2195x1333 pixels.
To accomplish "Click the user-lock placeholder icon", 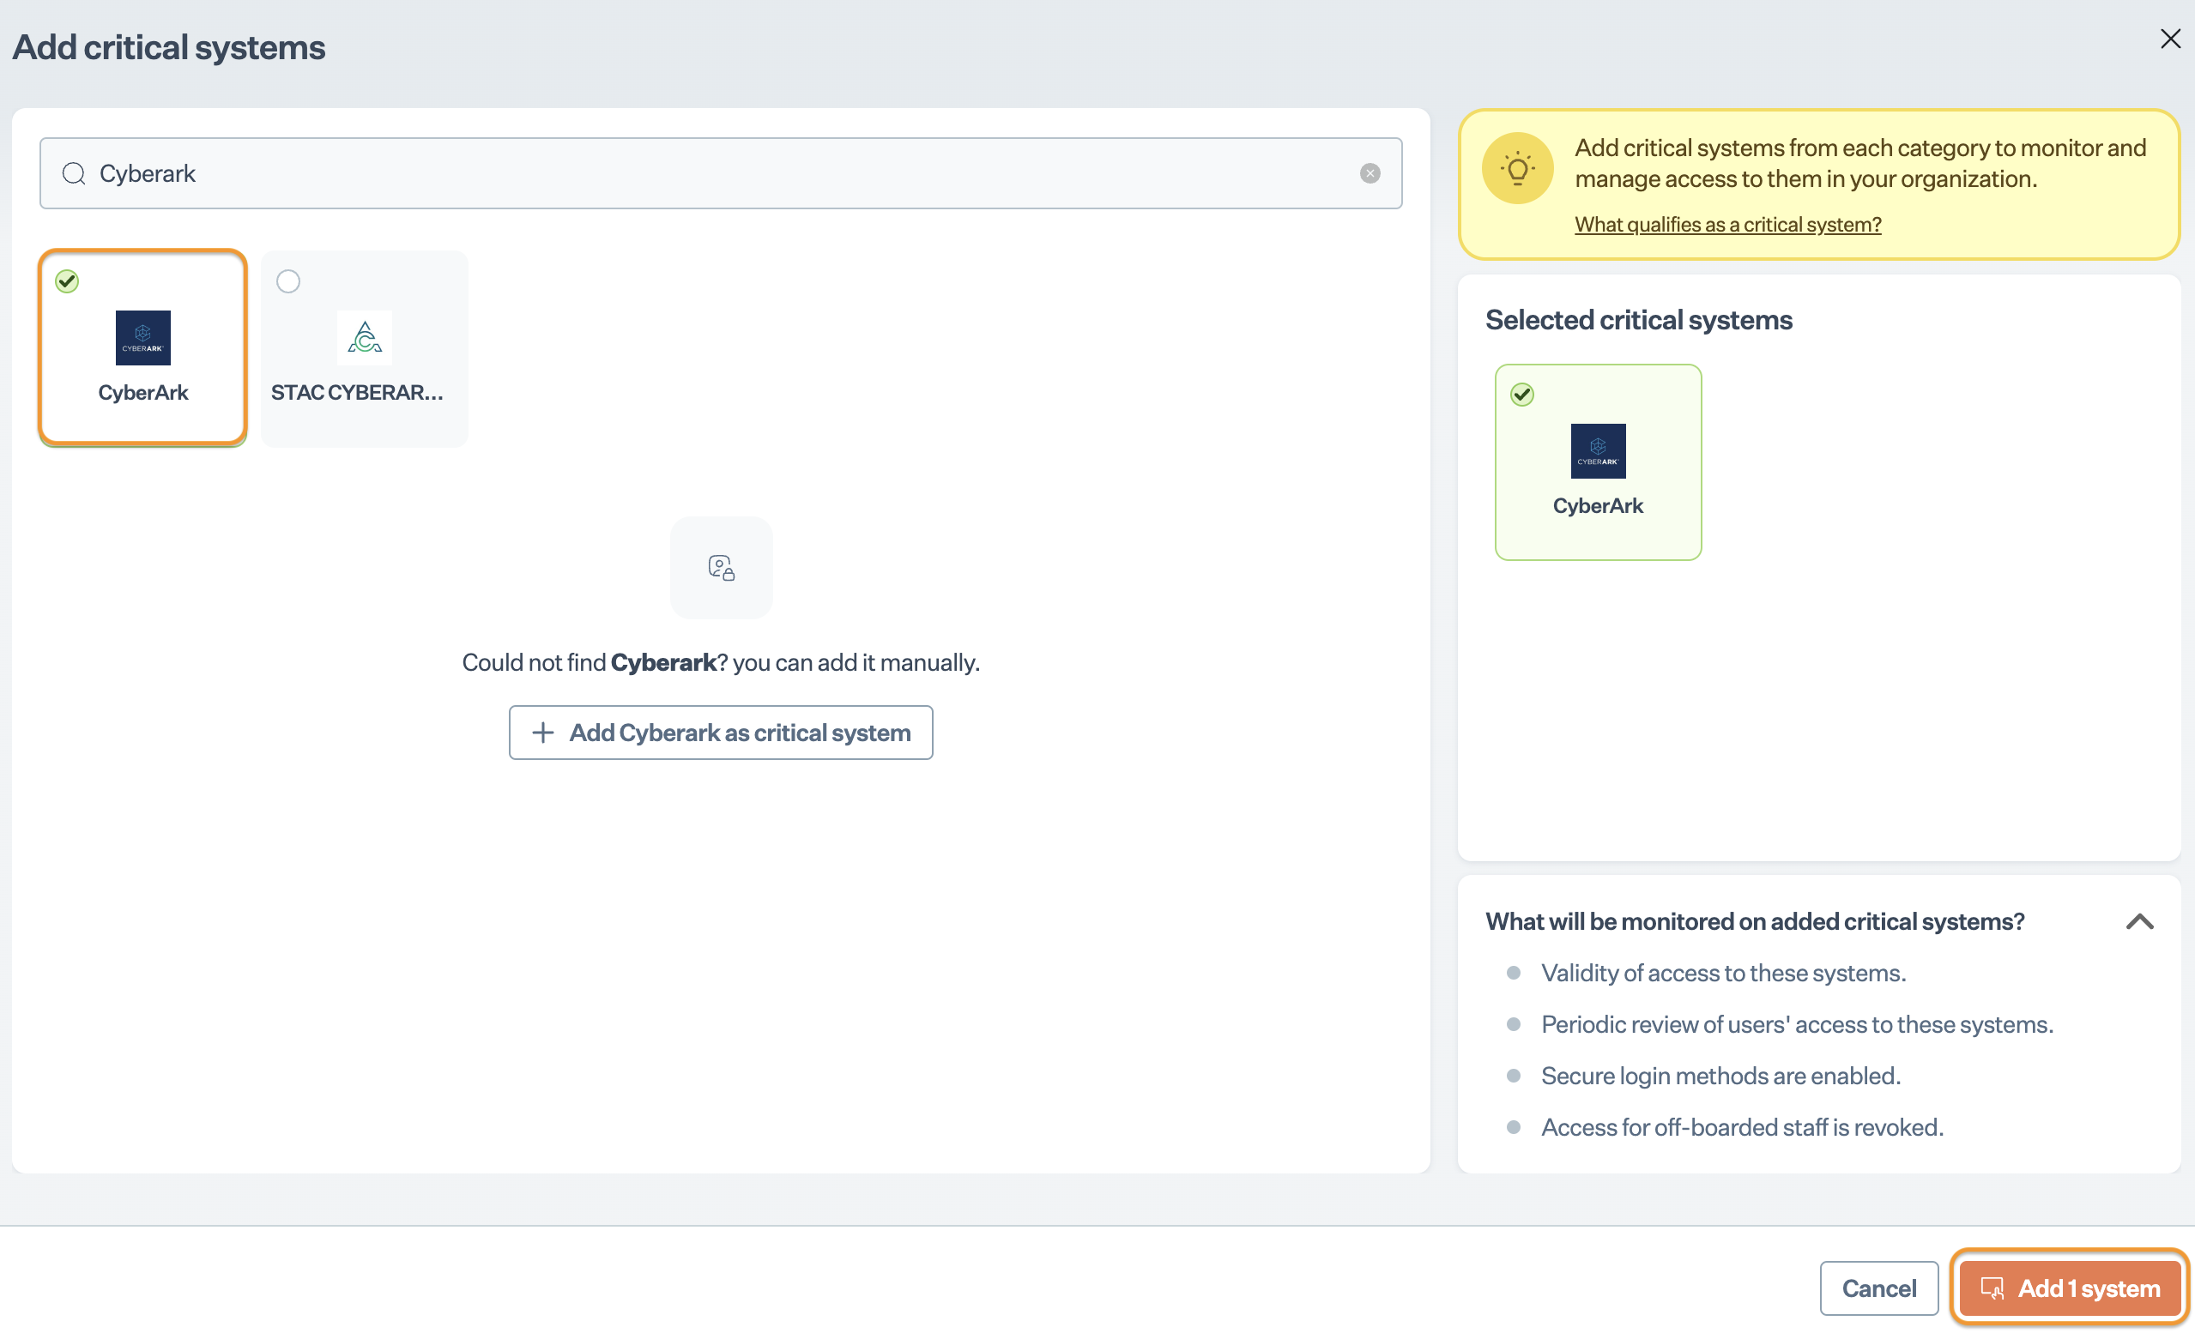I will pos(721,567).
